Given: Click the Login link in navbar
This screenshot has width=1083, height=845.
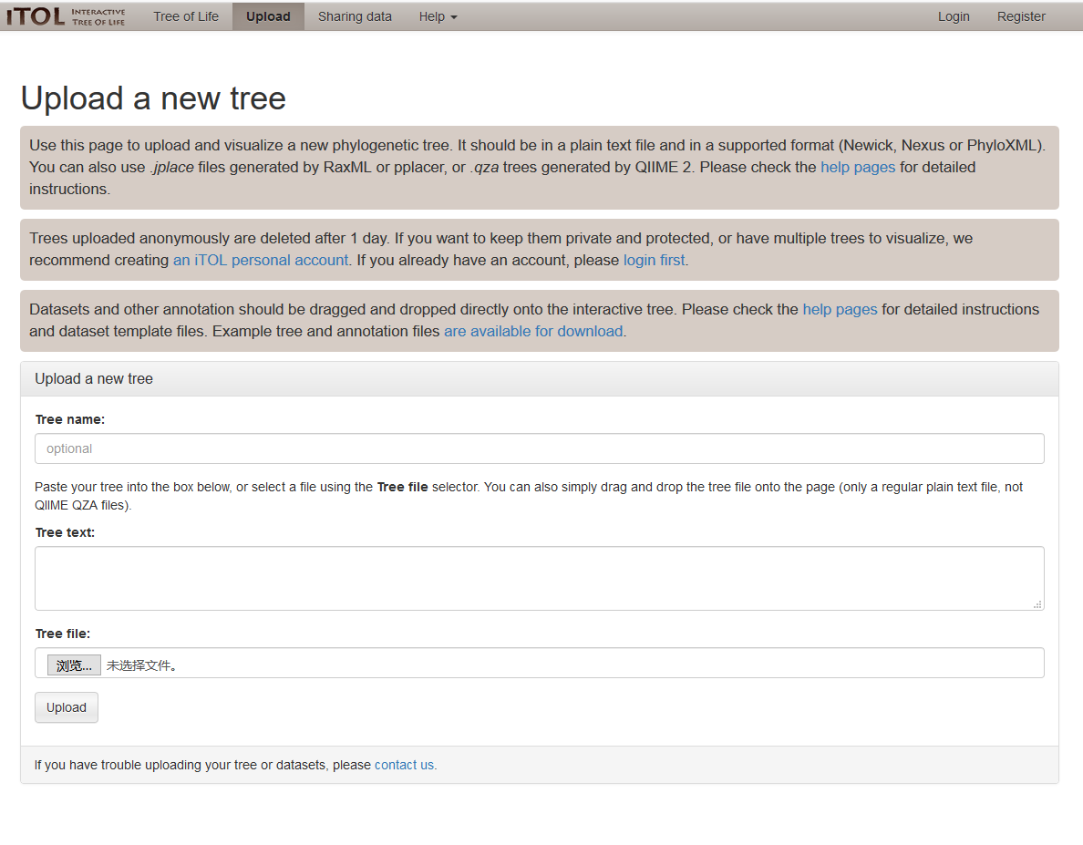Looking at the screenshot, I should (x=954, y=16).
